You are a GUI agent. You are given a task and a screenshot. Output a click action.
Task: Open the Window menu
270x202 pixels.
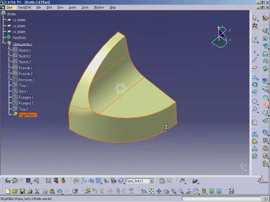(99, 7)
